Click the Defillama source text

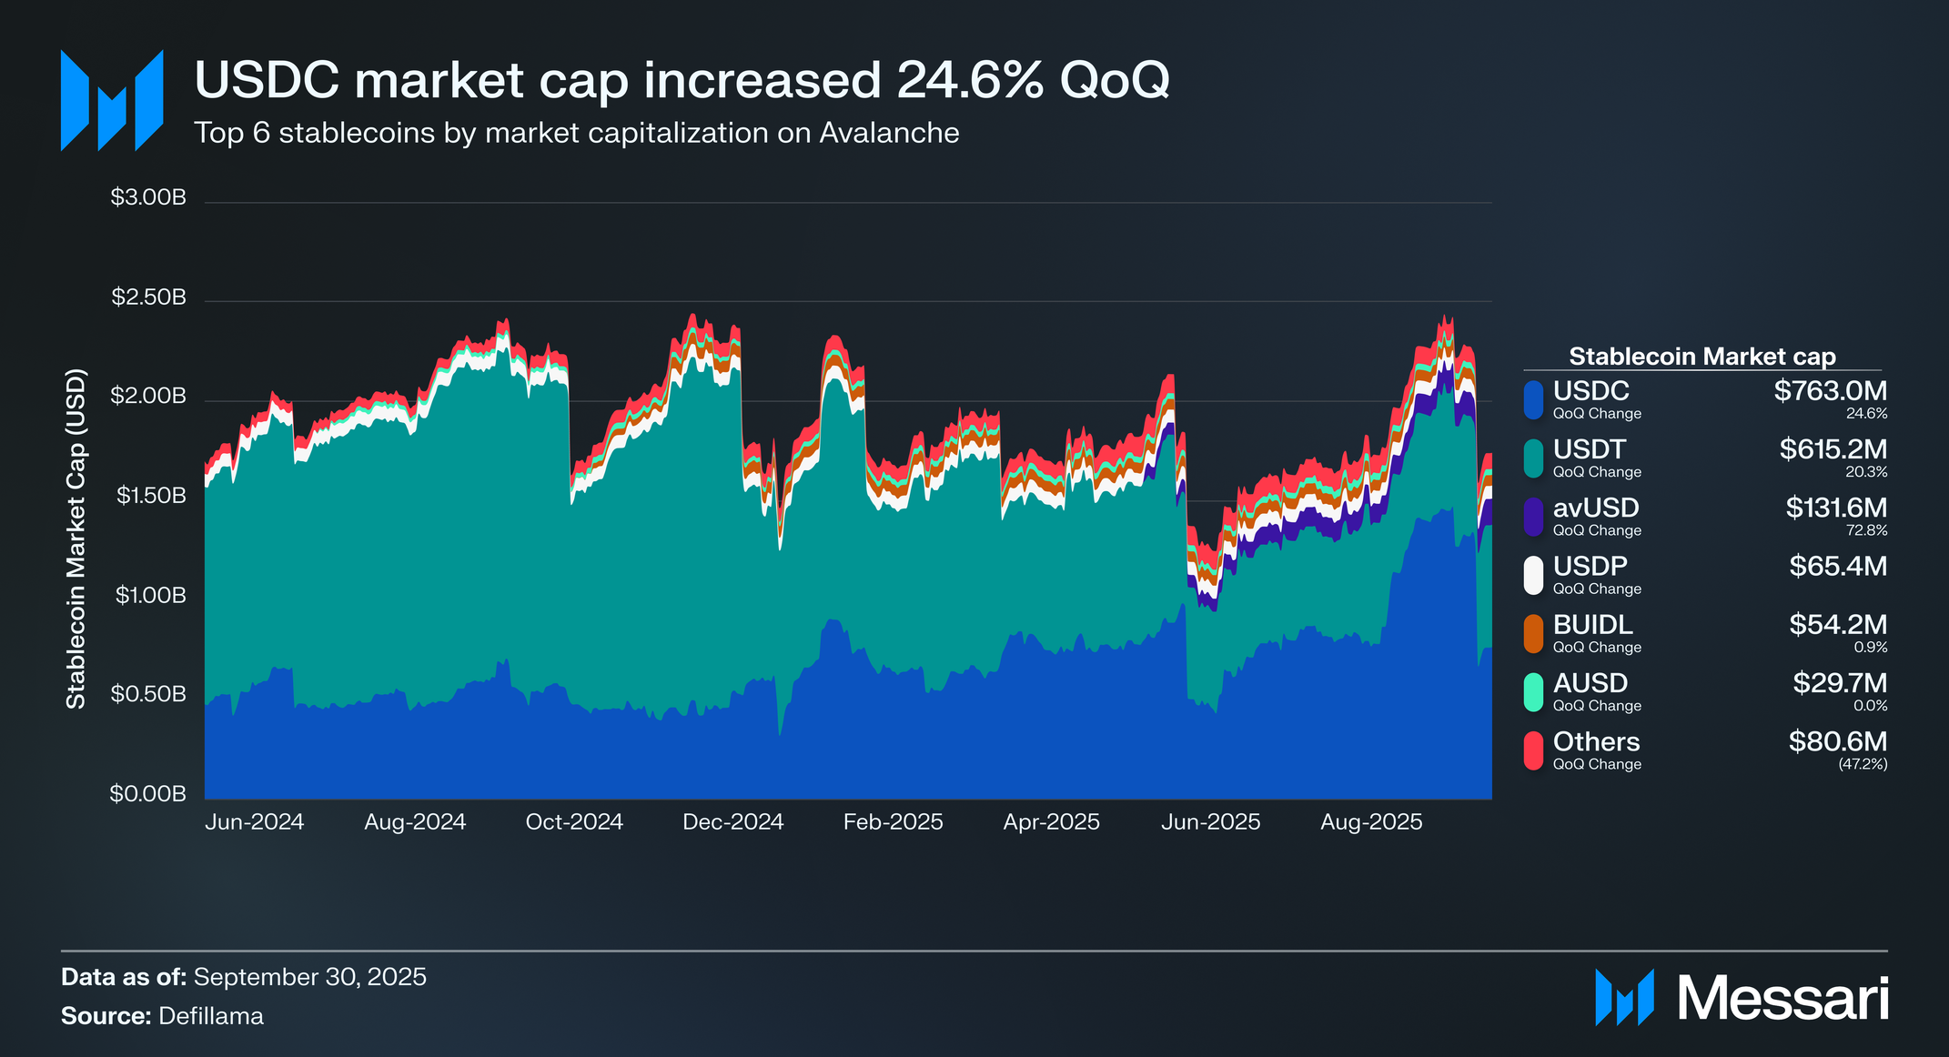[x=211, y=1016]
